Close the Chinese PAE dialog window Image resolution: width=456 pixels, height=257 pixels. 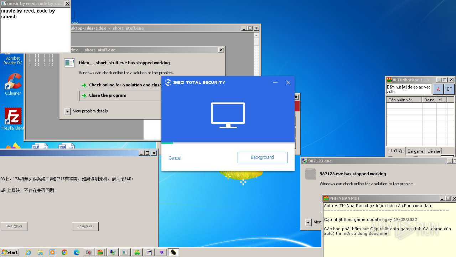[x=154, y=153]
